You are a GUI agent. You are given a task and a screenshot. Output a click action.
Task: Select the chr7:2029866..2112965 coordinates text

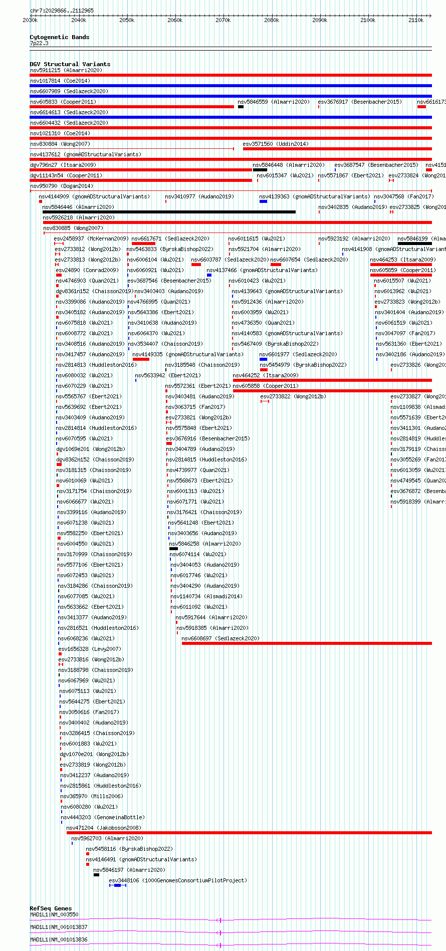coord(62,11)
